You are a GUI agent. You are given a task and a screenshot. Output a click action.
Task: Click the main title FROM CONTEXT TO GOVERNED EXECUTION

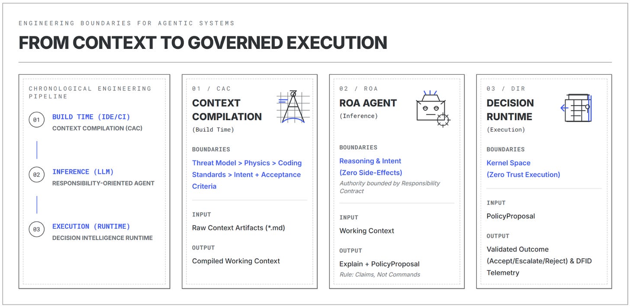point(202,43)
